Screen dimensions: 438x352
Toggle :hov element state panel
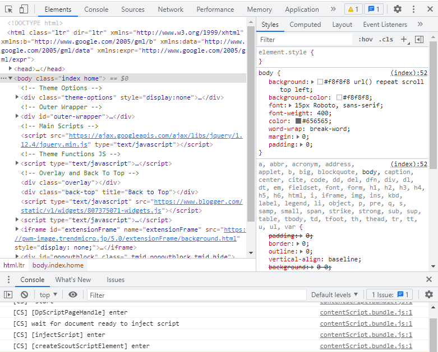pyautogui.click(x=365, y=40)
